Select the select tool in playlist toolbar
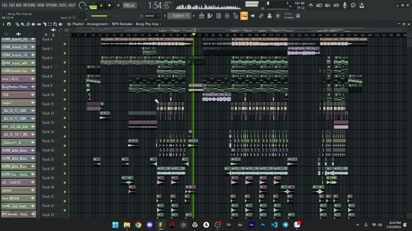The height and width of the screenshot is (231, 412). pyautogui.click(x=50, y=24)
